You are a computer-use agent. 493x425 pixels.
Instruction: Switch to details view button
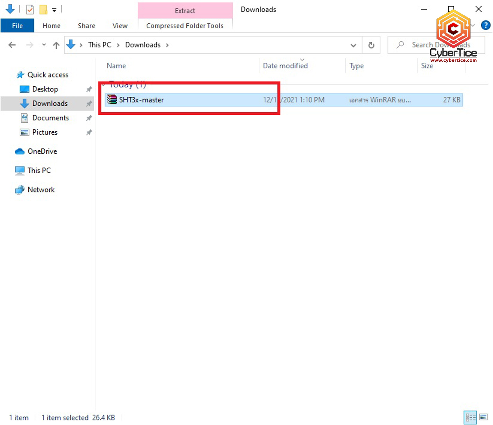click(x=470, y=417)
